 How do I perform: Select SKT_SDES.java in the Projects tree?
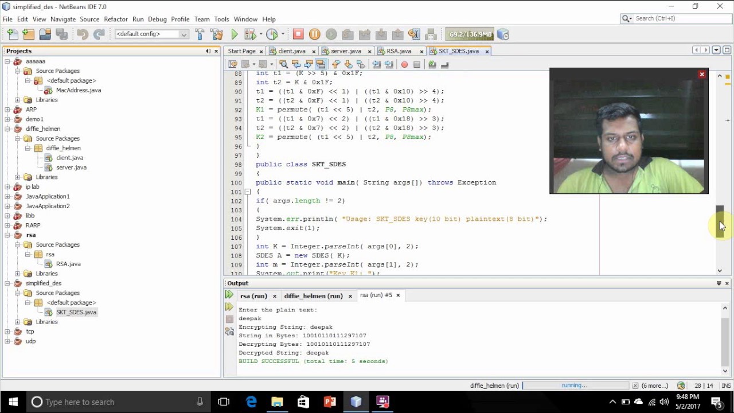[76, 312]
